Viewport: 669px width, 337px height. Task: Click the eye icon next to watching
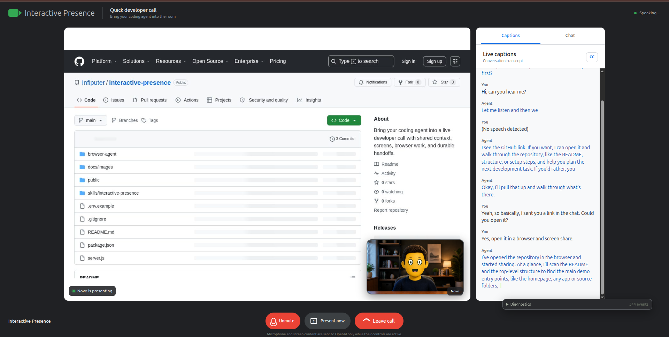pyautogui.click(x=376, y=192)
